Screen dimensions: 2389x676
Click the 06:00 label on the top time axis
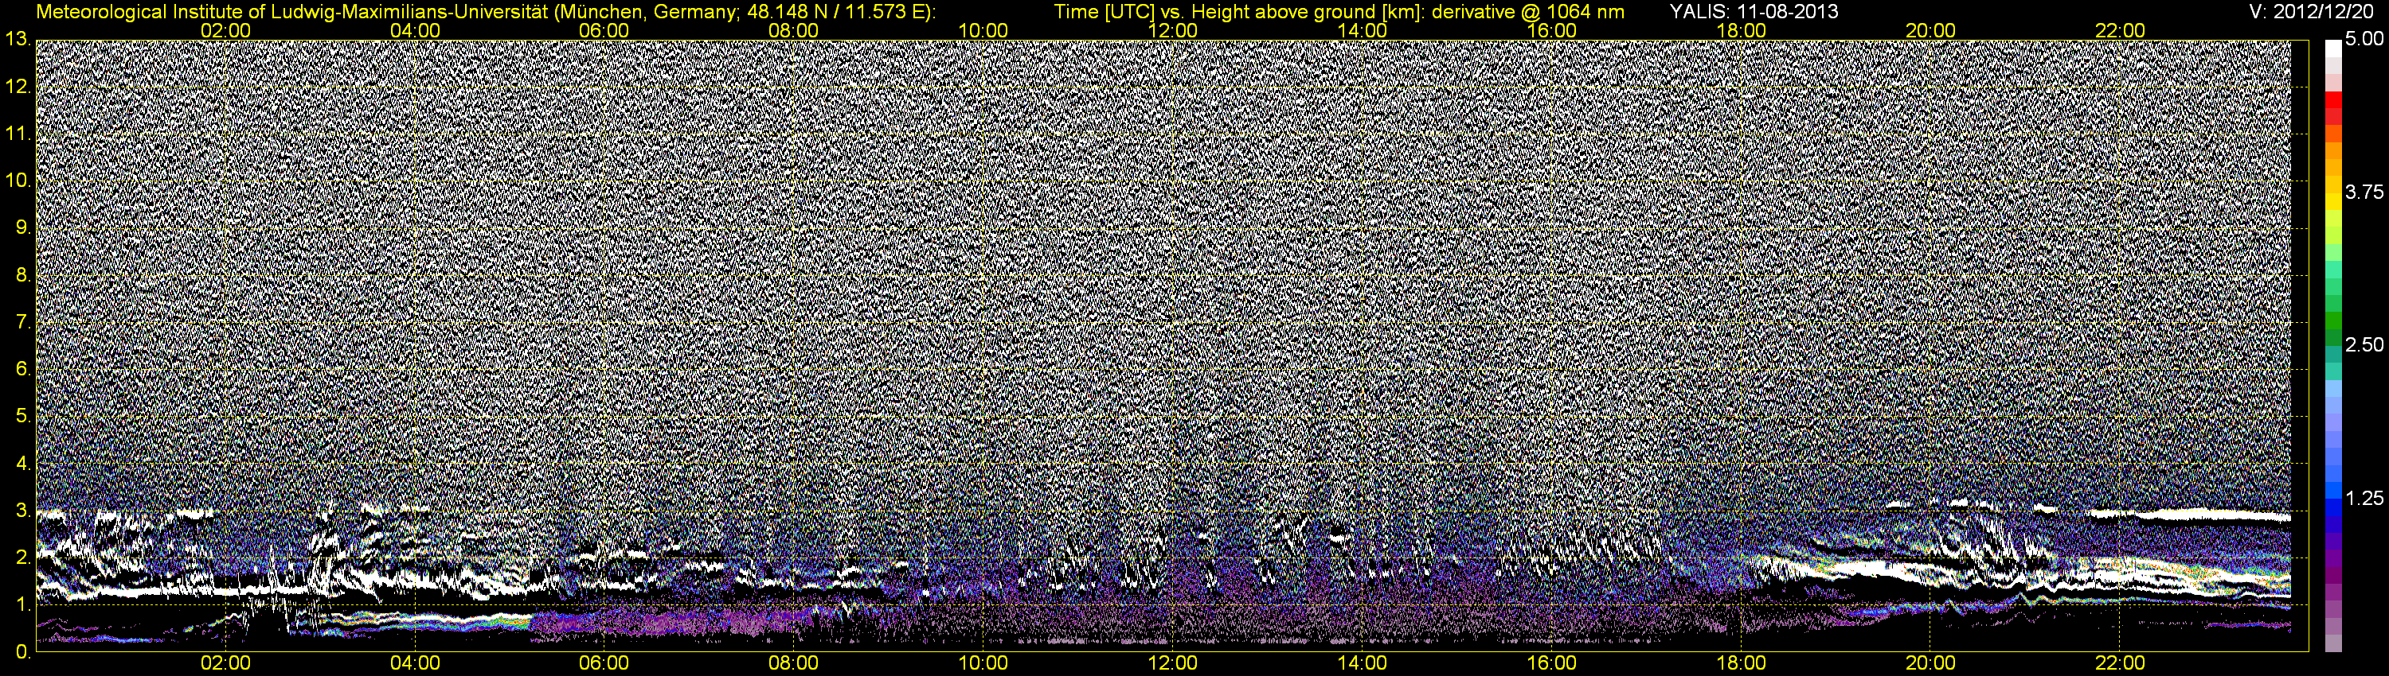[604, 30]
